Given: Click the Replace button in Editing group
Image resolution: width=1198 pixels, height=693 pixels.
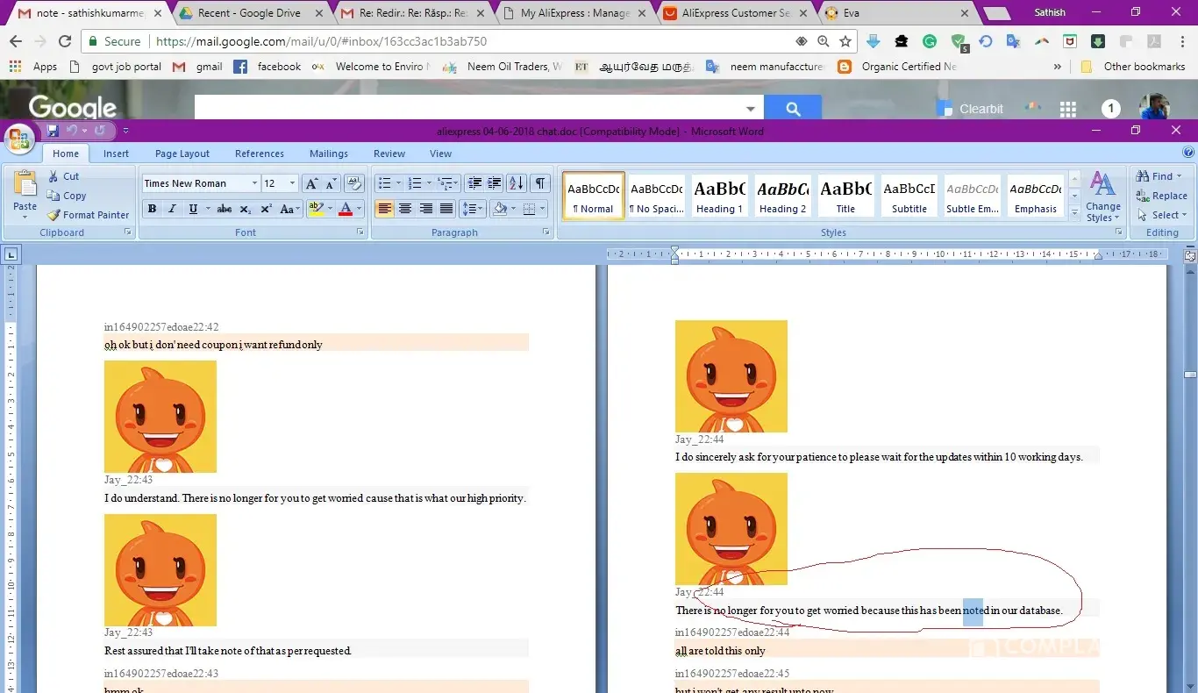Looking at the screenshot, I should point(1161,196).
